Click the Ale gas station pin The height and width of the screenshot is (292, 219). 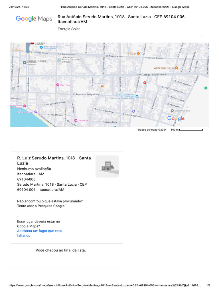pos(133,111)
